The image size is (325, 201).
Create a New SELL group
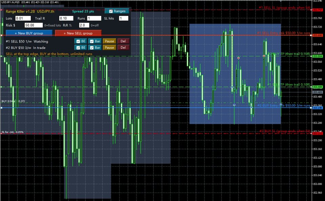point(78,33)
